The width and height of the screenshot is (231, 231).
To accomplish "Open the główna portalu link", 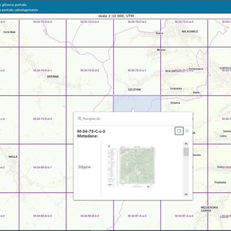I will click(x=13, y=4).
